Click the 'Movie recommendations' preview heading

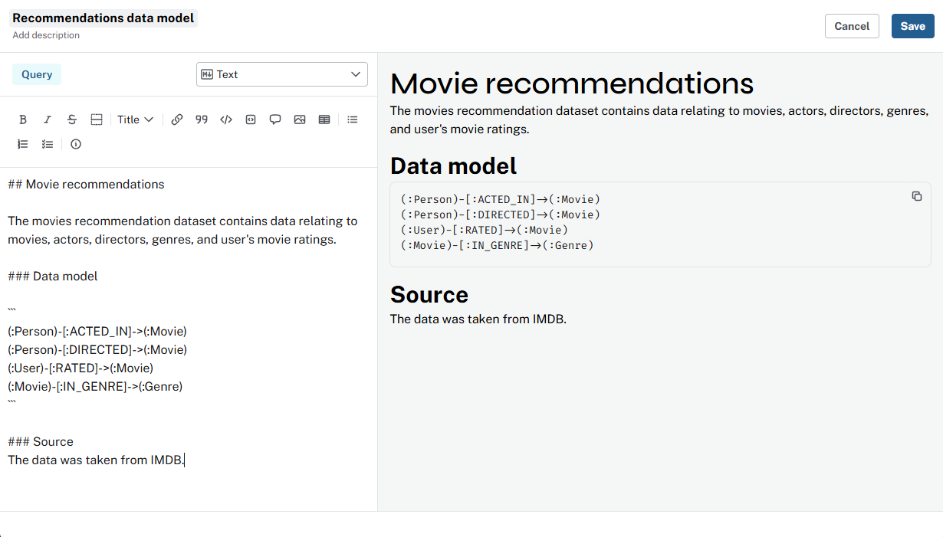572,83
